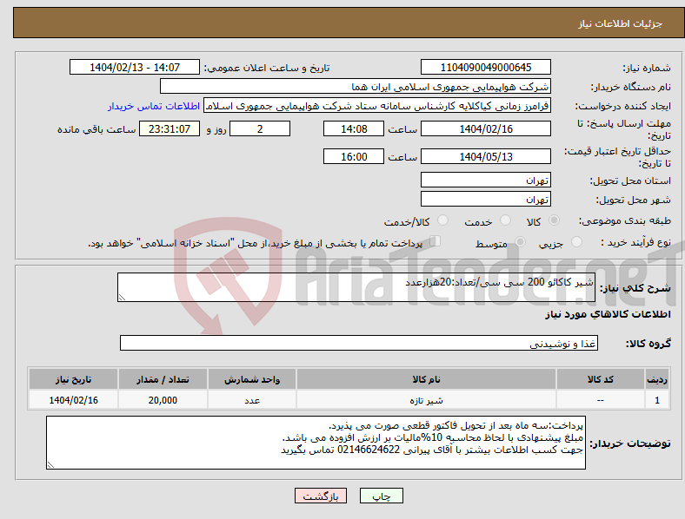Click the شیر تازه item name cell
This screenshot has width=685, height=519.
426,400
